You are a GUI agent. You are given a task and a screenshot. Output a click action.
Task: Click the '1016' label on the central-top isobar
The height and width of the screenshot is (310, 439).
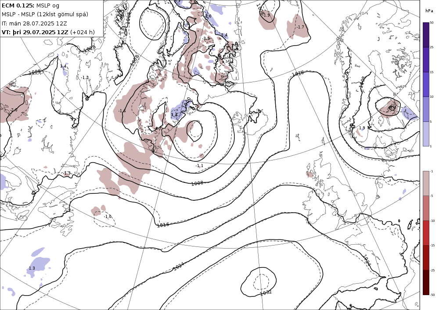click(297, 74)
